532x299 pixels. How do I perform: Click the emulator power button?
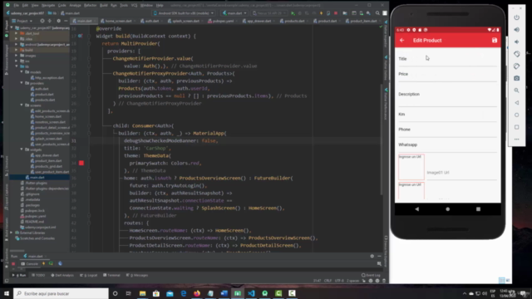(516, 17)
